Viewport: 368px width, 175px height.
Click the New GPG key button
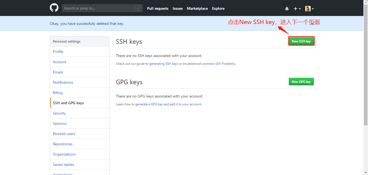click(x=301, y=81)
